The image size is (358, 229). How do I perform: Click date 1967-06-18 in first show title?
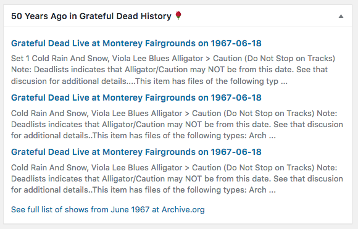click(236, 43)
